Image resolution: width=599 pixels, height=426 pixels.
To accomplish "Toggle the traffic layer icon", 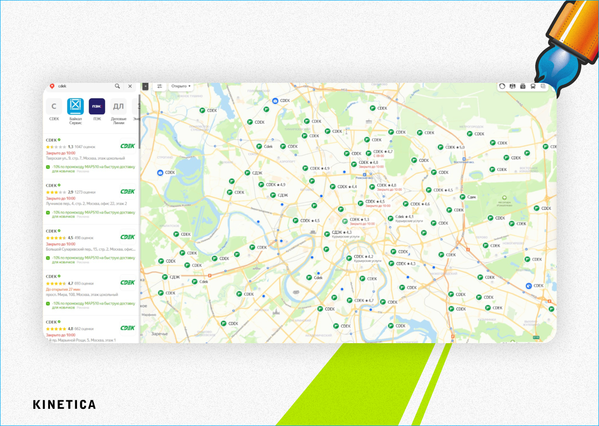I will (x=502, y=86).
